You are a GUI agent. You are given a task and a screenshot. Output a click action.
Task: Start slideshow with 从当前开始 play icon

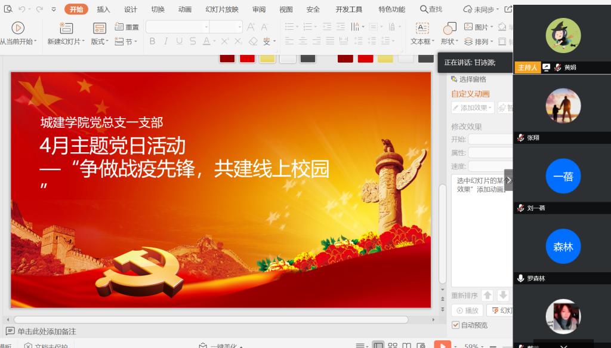tap(18, 28)
